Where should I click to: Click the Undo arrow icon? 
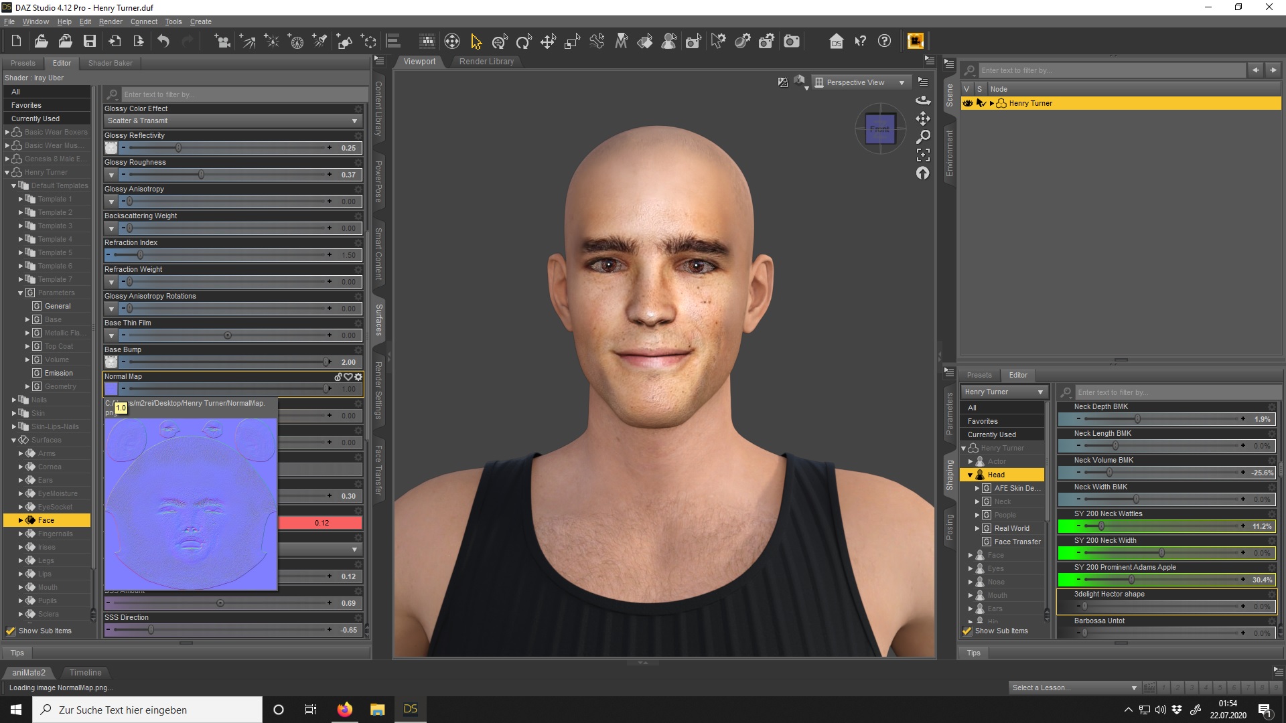click(x=163, y=42)
